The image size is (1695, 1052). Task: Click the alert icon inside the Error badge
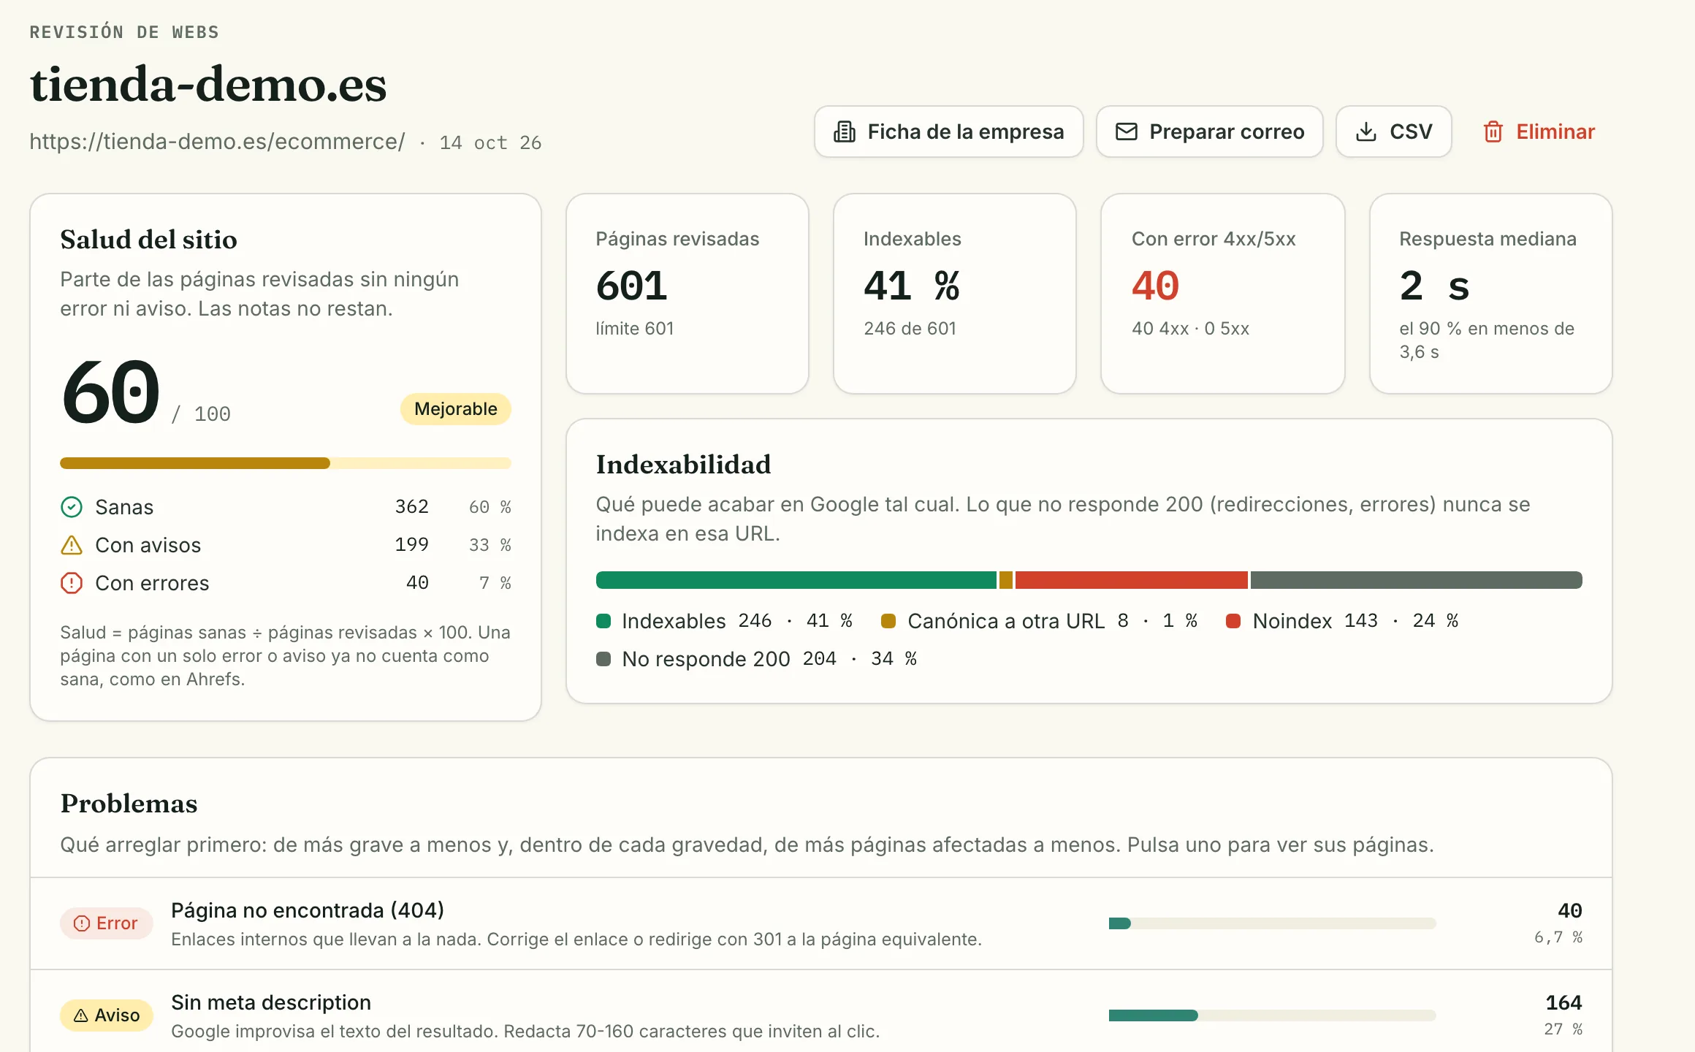[82, 923]
